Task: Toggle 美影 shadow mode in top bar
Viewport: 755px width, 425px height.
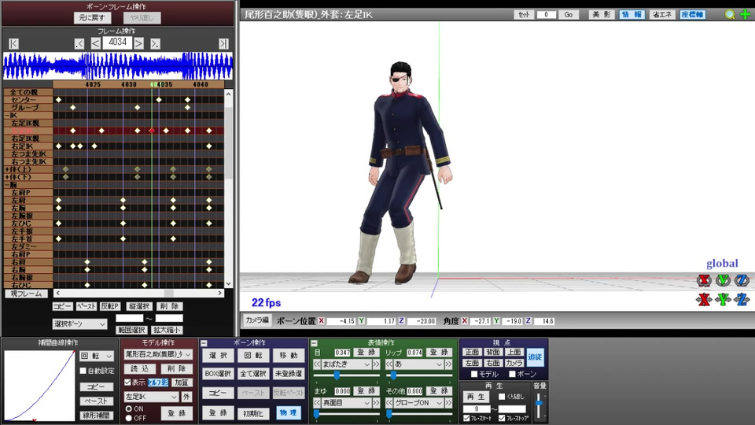Action: point(601,14)
